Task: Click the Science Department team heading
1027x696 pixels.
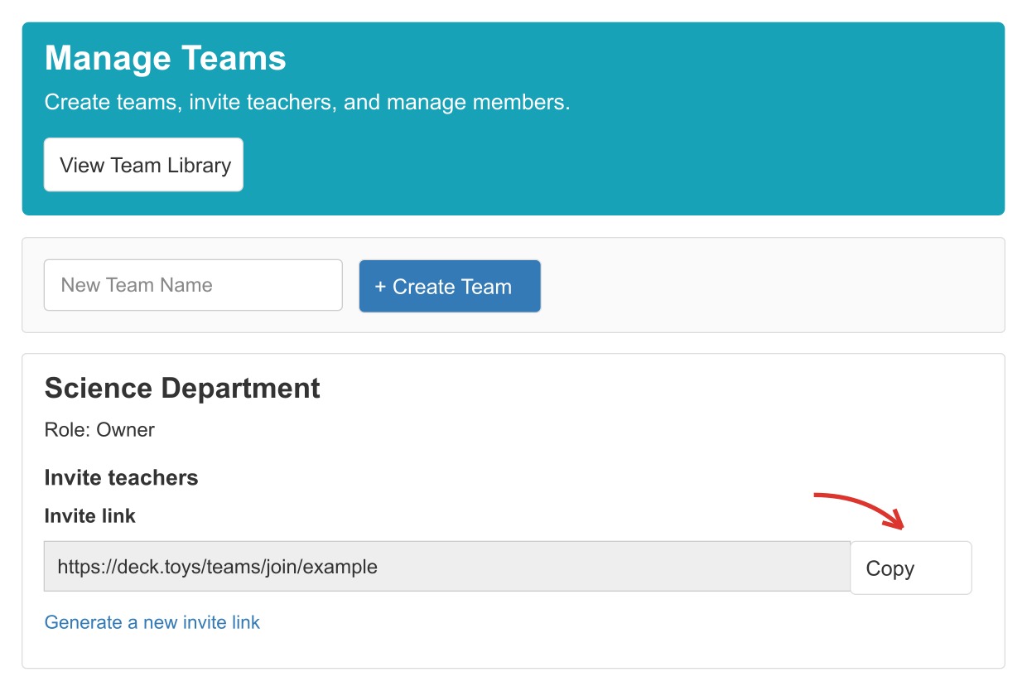Action: point(182,388)
